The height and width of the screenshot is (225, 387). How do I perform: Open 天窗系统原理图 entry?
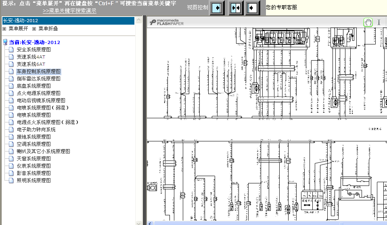pos(33,159)
